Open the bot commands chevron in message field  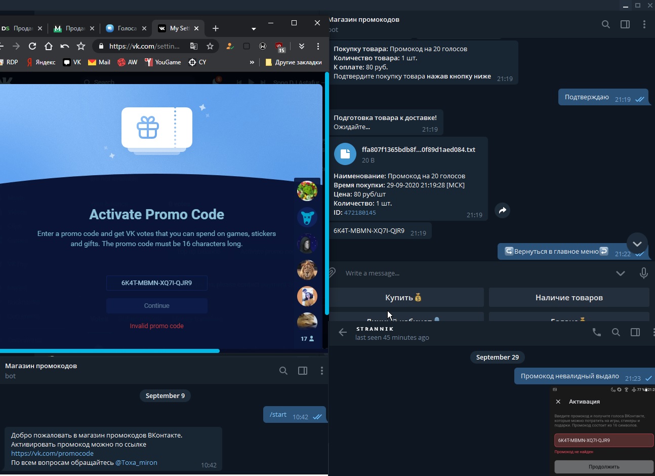pyautogui.click(x=621, y=273)
